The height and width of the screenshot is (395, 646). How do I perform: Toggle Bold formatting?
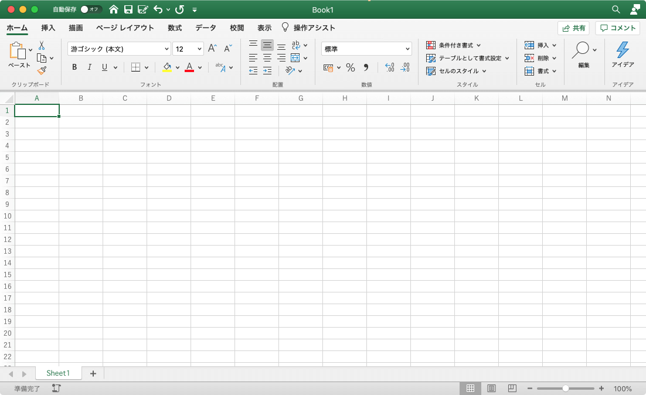[74, 67]
